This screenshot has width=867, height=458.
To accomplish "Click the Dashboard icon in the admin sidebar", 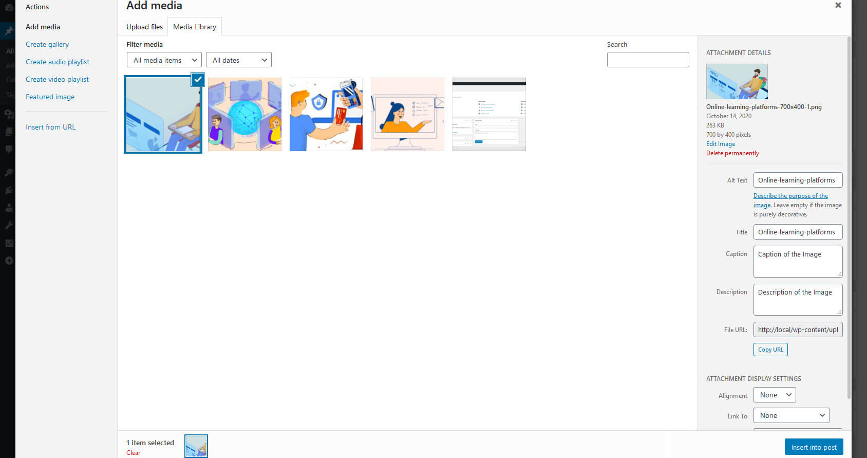I will (x=9, y=7).
